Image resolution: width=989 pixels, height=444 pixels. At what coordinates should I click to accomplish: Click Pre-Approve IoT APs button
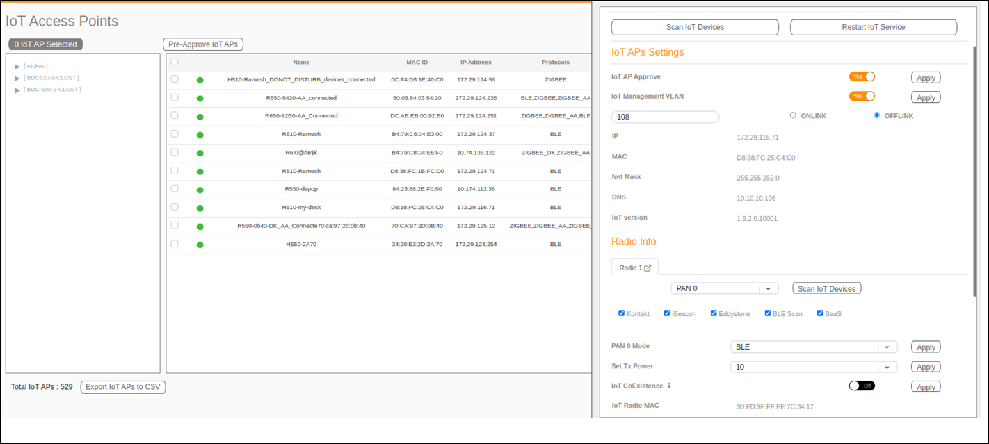[x=203, y=44]
